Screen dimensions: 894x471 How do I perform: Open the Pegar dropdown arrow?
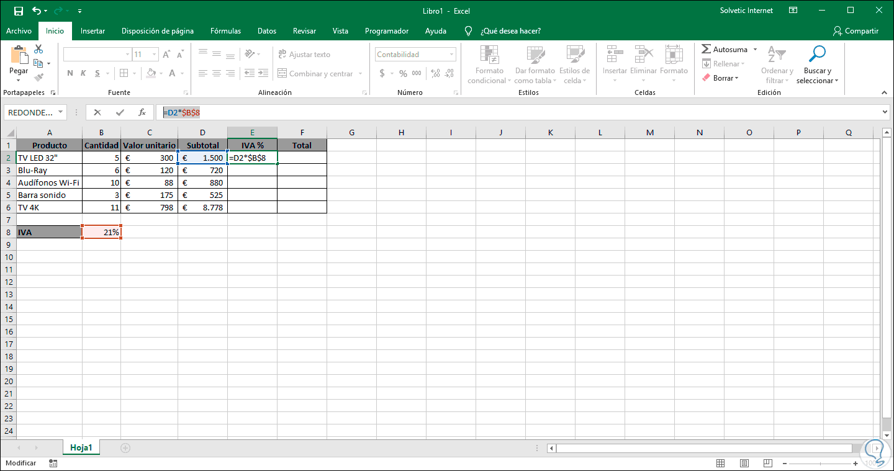pos(19,81)
